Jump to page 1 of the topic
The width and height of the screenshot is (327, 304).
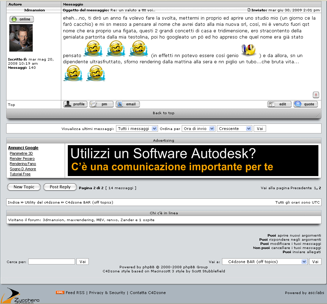[x=315, y=188]
